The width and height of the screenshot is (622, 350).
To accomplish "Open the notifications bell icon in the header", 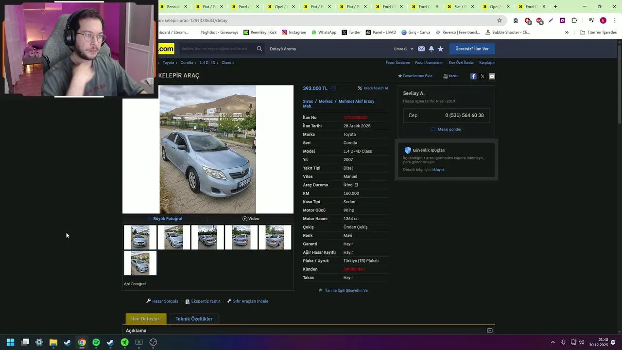I will [x=431, y=49].
